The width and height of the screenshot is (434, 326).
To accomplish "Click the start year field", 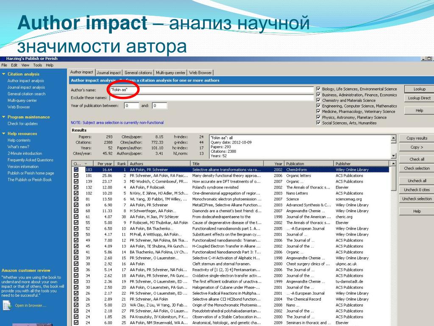I will 131,106.
